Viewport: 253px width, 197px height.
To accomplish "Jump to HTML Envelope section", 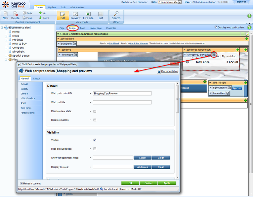I will [x=28, y=98].
